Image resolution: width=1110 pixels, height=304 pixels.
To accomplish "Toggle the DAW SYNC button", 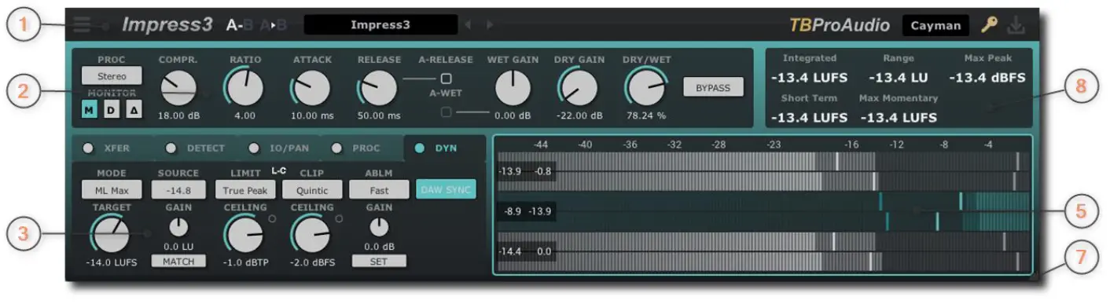I will (446, 189).
